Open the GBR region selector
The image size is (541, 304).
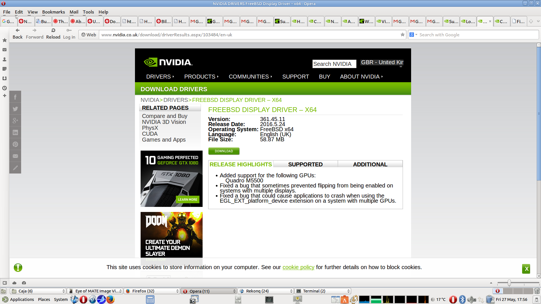[382, 62]
